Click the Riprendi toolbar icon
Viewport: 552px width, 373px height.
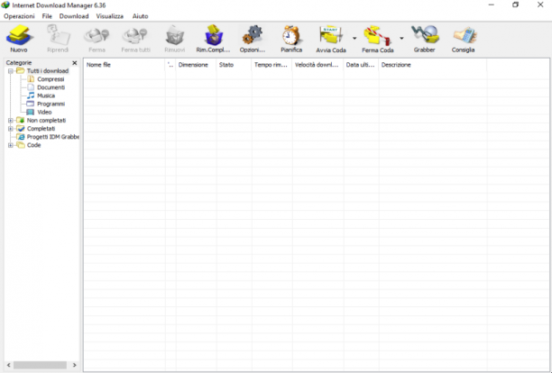pyautogui.click(x=58, y=35)
